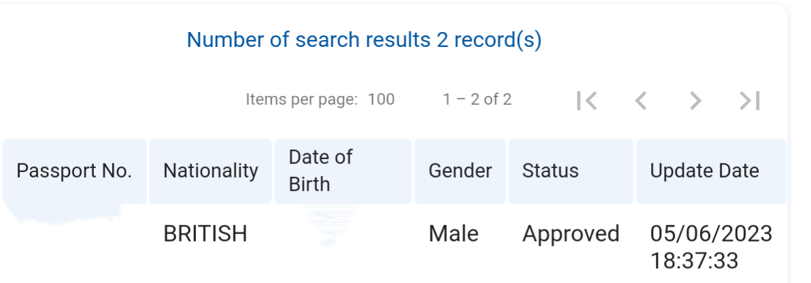Sort by Nationality column header
811x283 pixels.
pos(210,171)
